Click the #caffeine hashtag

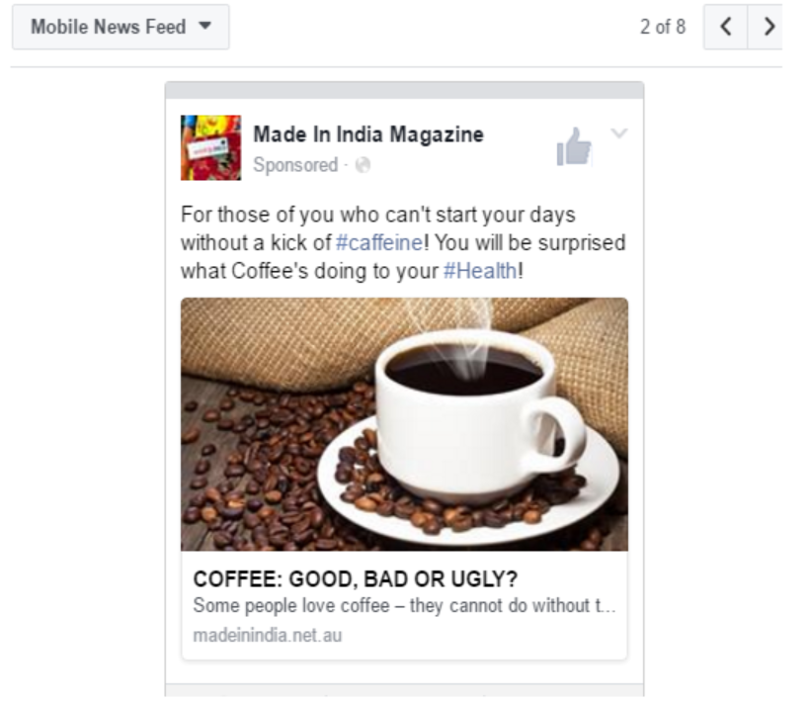point(379,242)
